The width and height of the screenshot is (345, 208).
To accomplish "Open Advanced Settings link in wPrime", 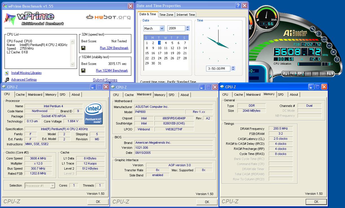I will 24,80.
